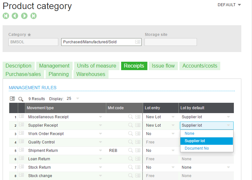
Task: Click the previous record navigation icon
Action: [15, 16]
